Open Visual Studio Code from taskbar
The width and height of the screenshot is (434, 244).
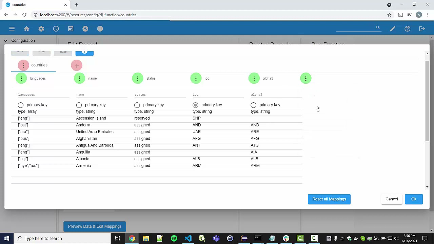188,238
